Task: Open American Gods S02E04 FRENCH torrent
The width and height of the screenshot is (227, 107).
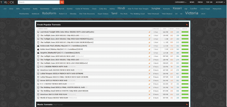Action: pos(62,70)
